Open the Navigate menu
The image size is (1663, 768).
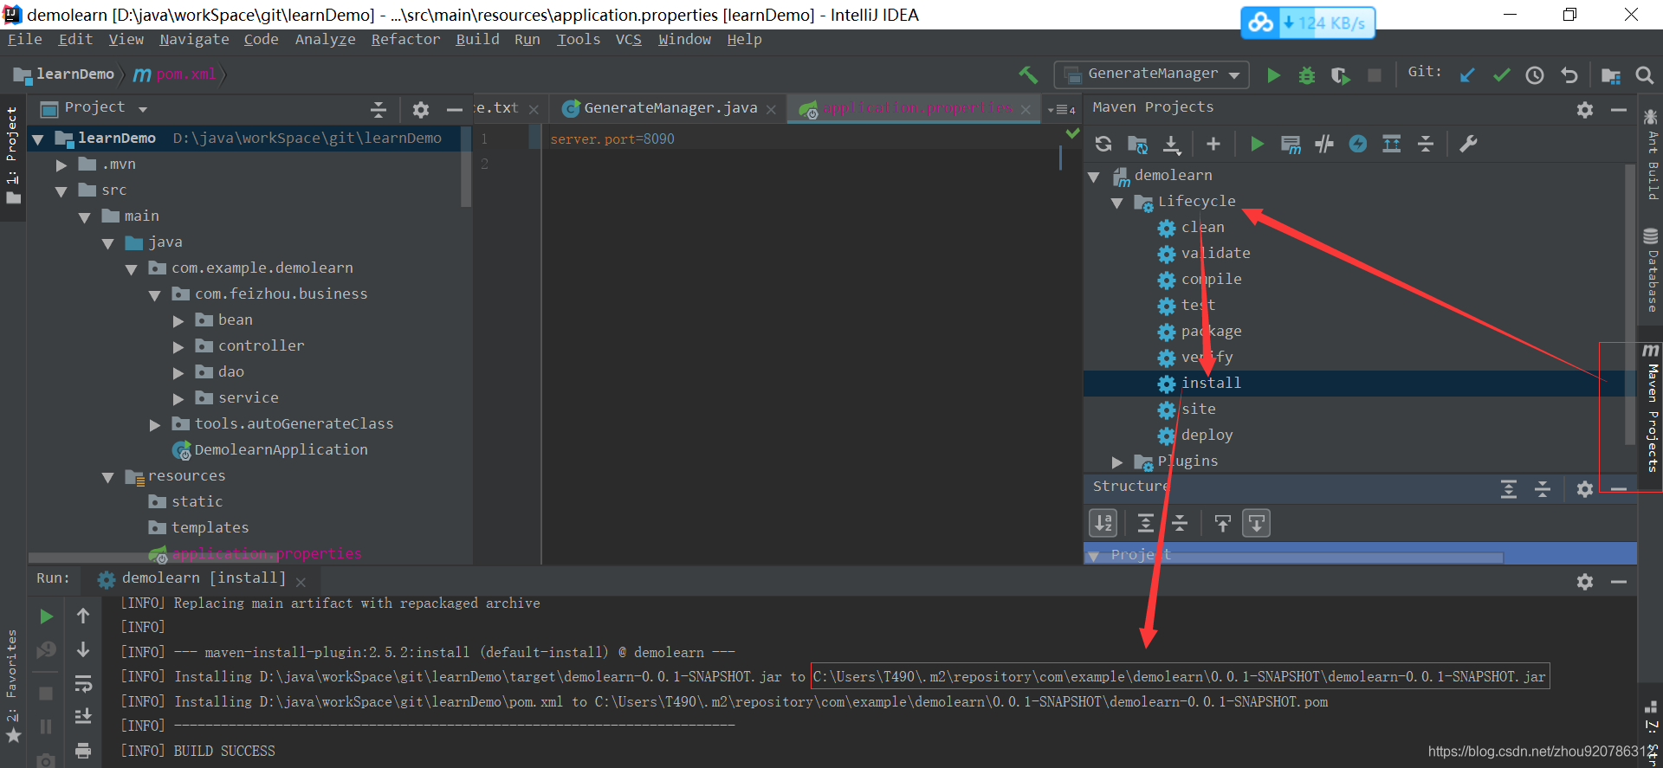point(194,39)
